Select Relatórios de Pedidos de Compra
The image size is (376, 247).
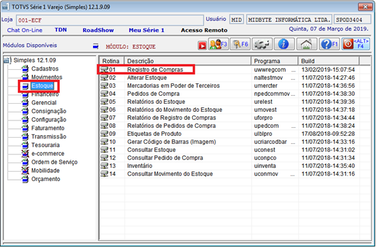(171, 126)
